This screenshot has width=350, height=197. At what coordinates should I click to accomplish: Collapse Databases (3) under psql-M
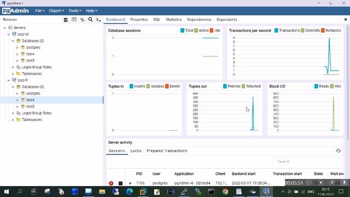(13, 41)
